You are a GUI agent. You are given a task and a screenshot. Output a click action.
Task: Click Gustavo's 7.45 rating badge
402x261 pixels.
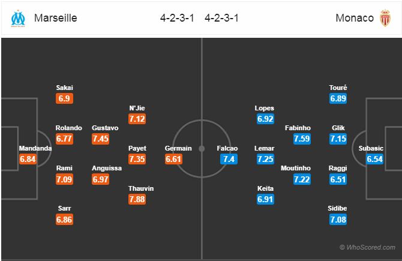click(x=101, y=139)
